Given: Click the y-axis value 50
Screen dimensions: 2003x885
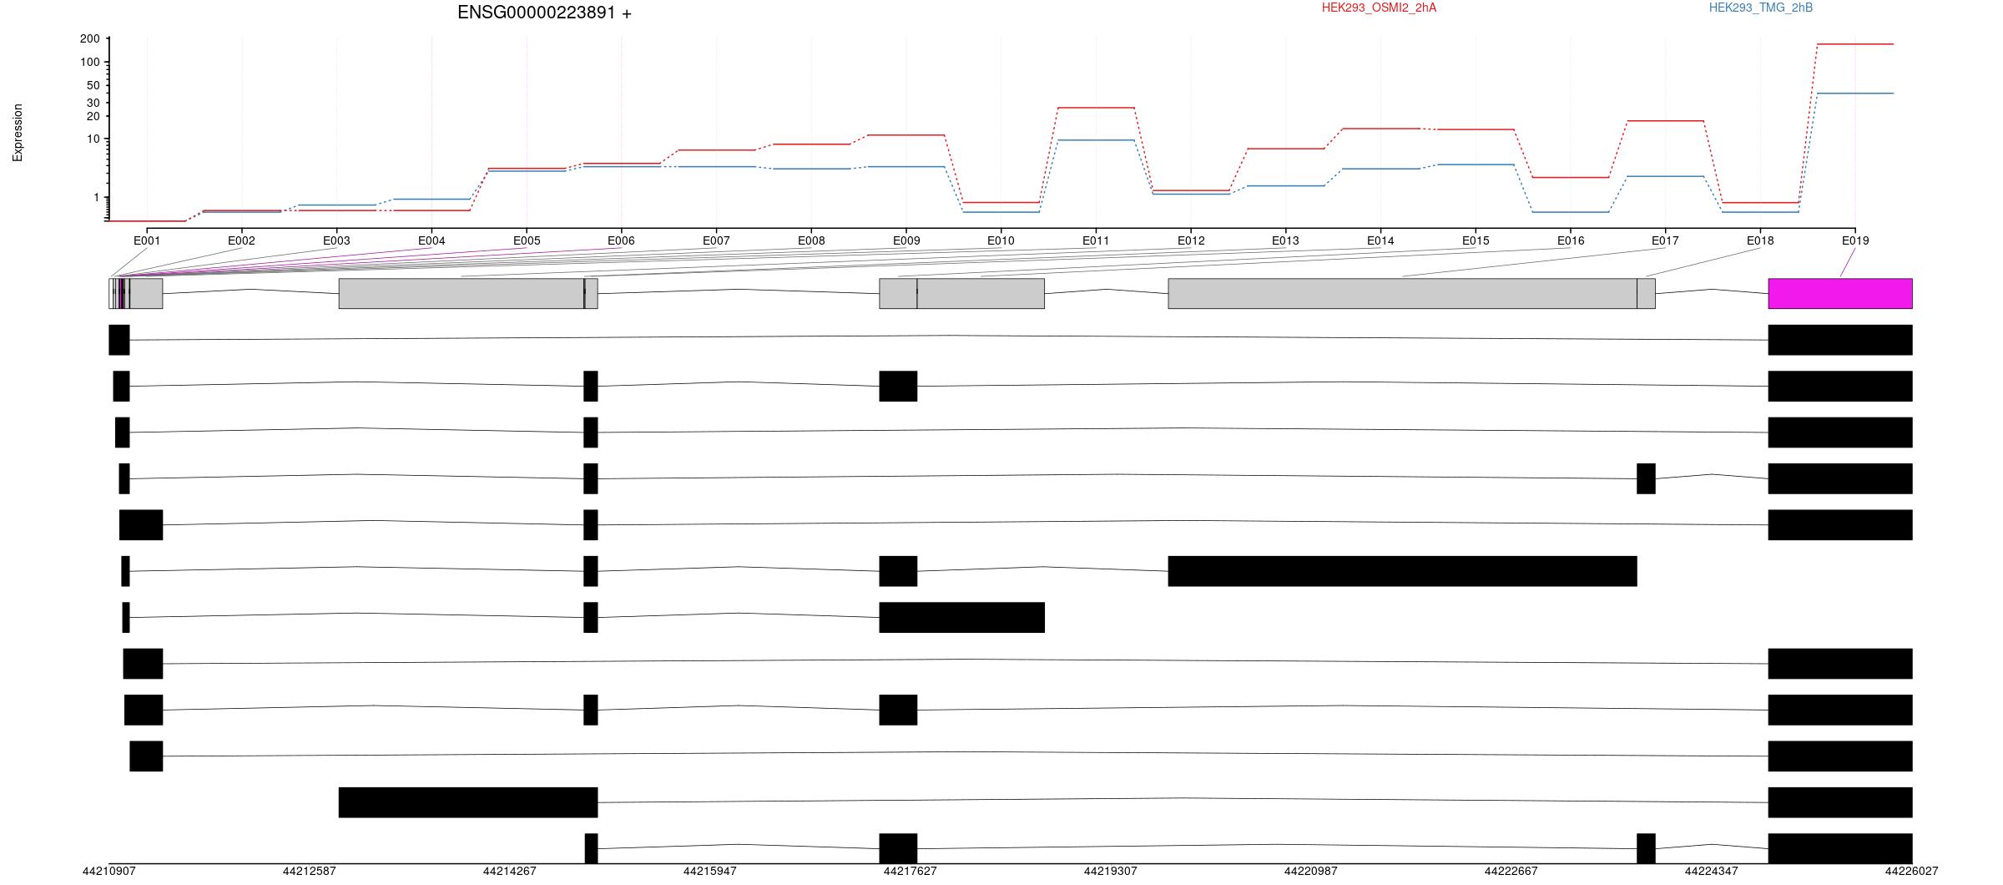Looking at the screenshot, I should point(93,85).
